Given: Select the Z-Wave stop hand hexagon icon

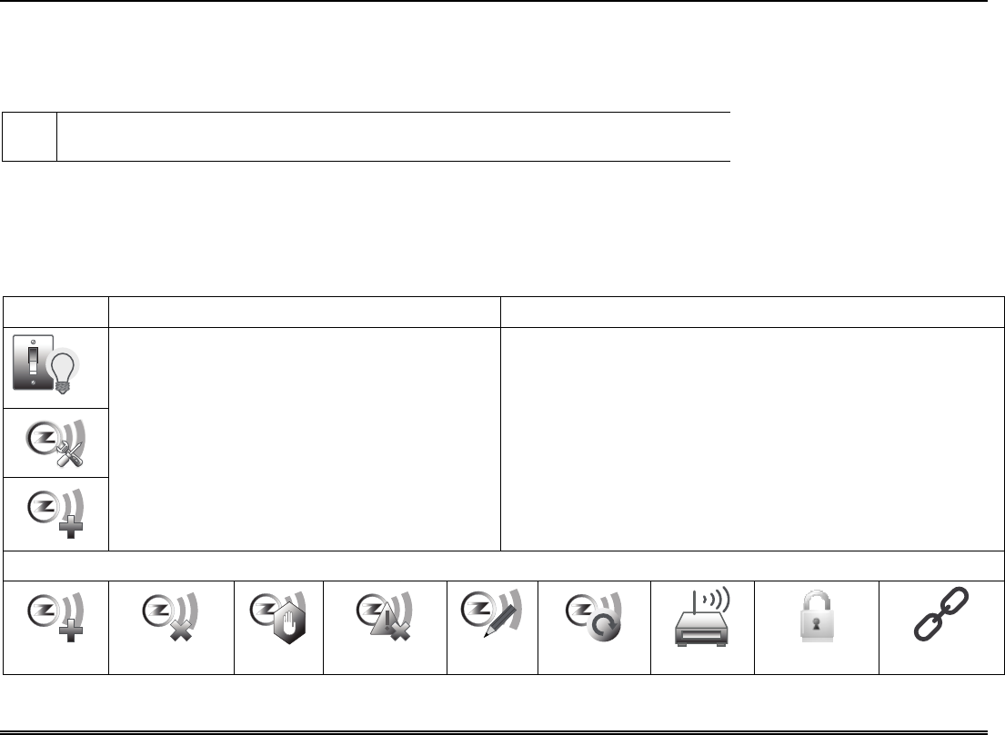Looking at the screenshot, I should coord(278,618).
